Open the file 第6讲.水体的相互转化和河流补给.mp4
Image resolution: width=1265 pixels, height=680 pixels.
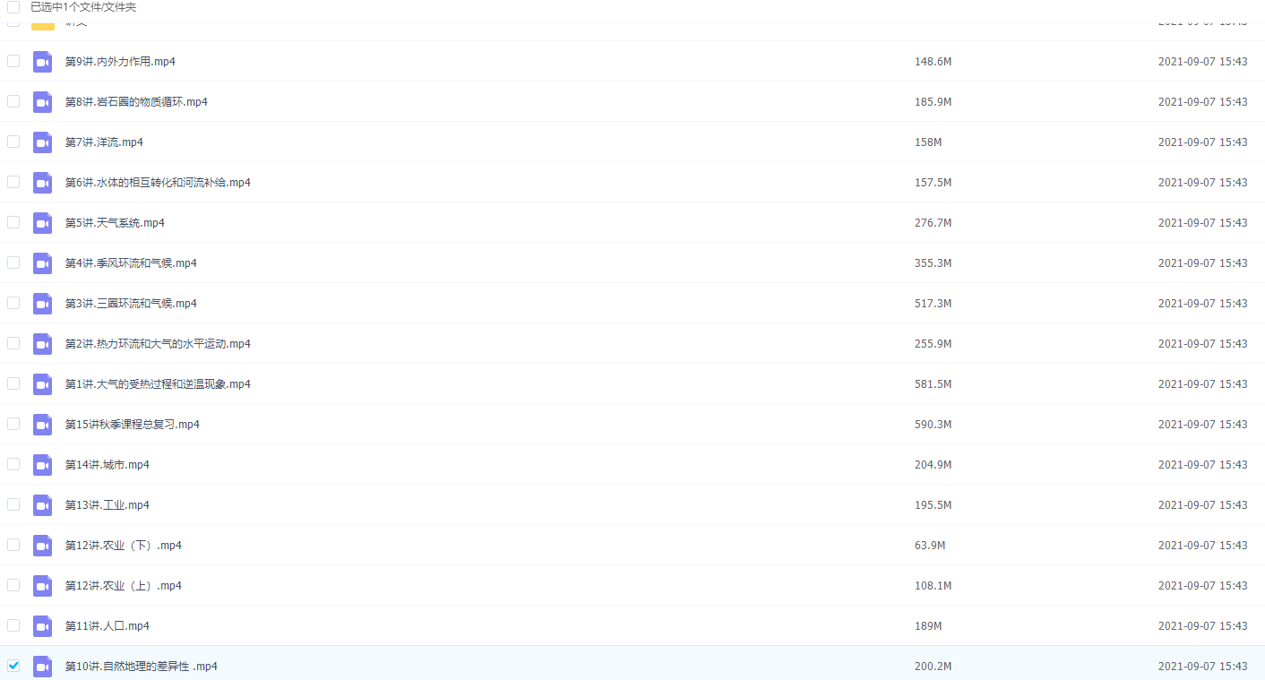point(158,183)
